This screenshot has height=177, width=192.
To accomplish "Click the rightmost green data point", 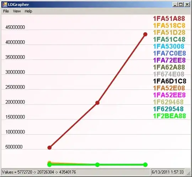I will [x=145, y=165].
